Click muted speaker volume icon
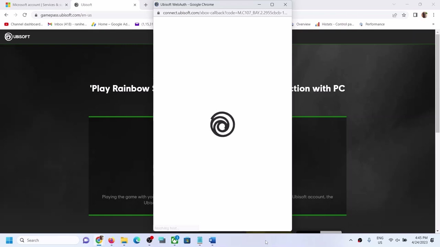 click(x=398, y=240)
